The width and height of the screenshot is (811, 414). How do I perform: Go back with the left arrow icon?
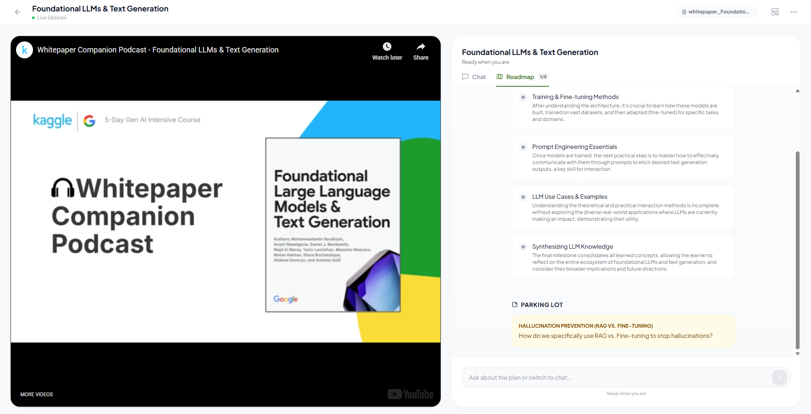[18, 12]
